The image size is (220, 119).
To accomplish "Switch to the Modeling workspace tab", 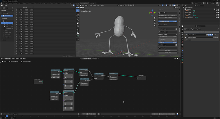I will tap(30, 3).
